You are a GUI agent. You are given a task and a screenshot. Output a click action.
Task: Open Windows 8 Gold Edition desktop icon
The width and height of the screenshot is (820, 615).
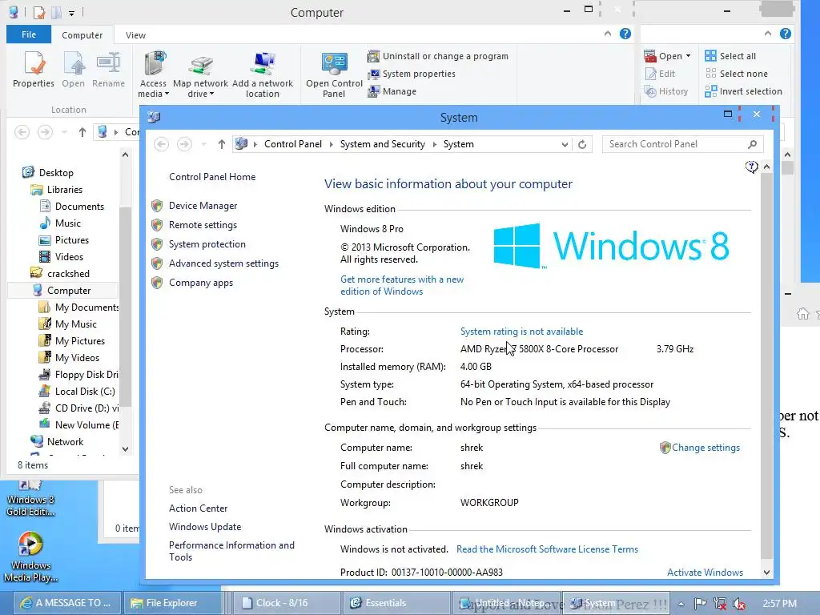(x=30, y=500)
